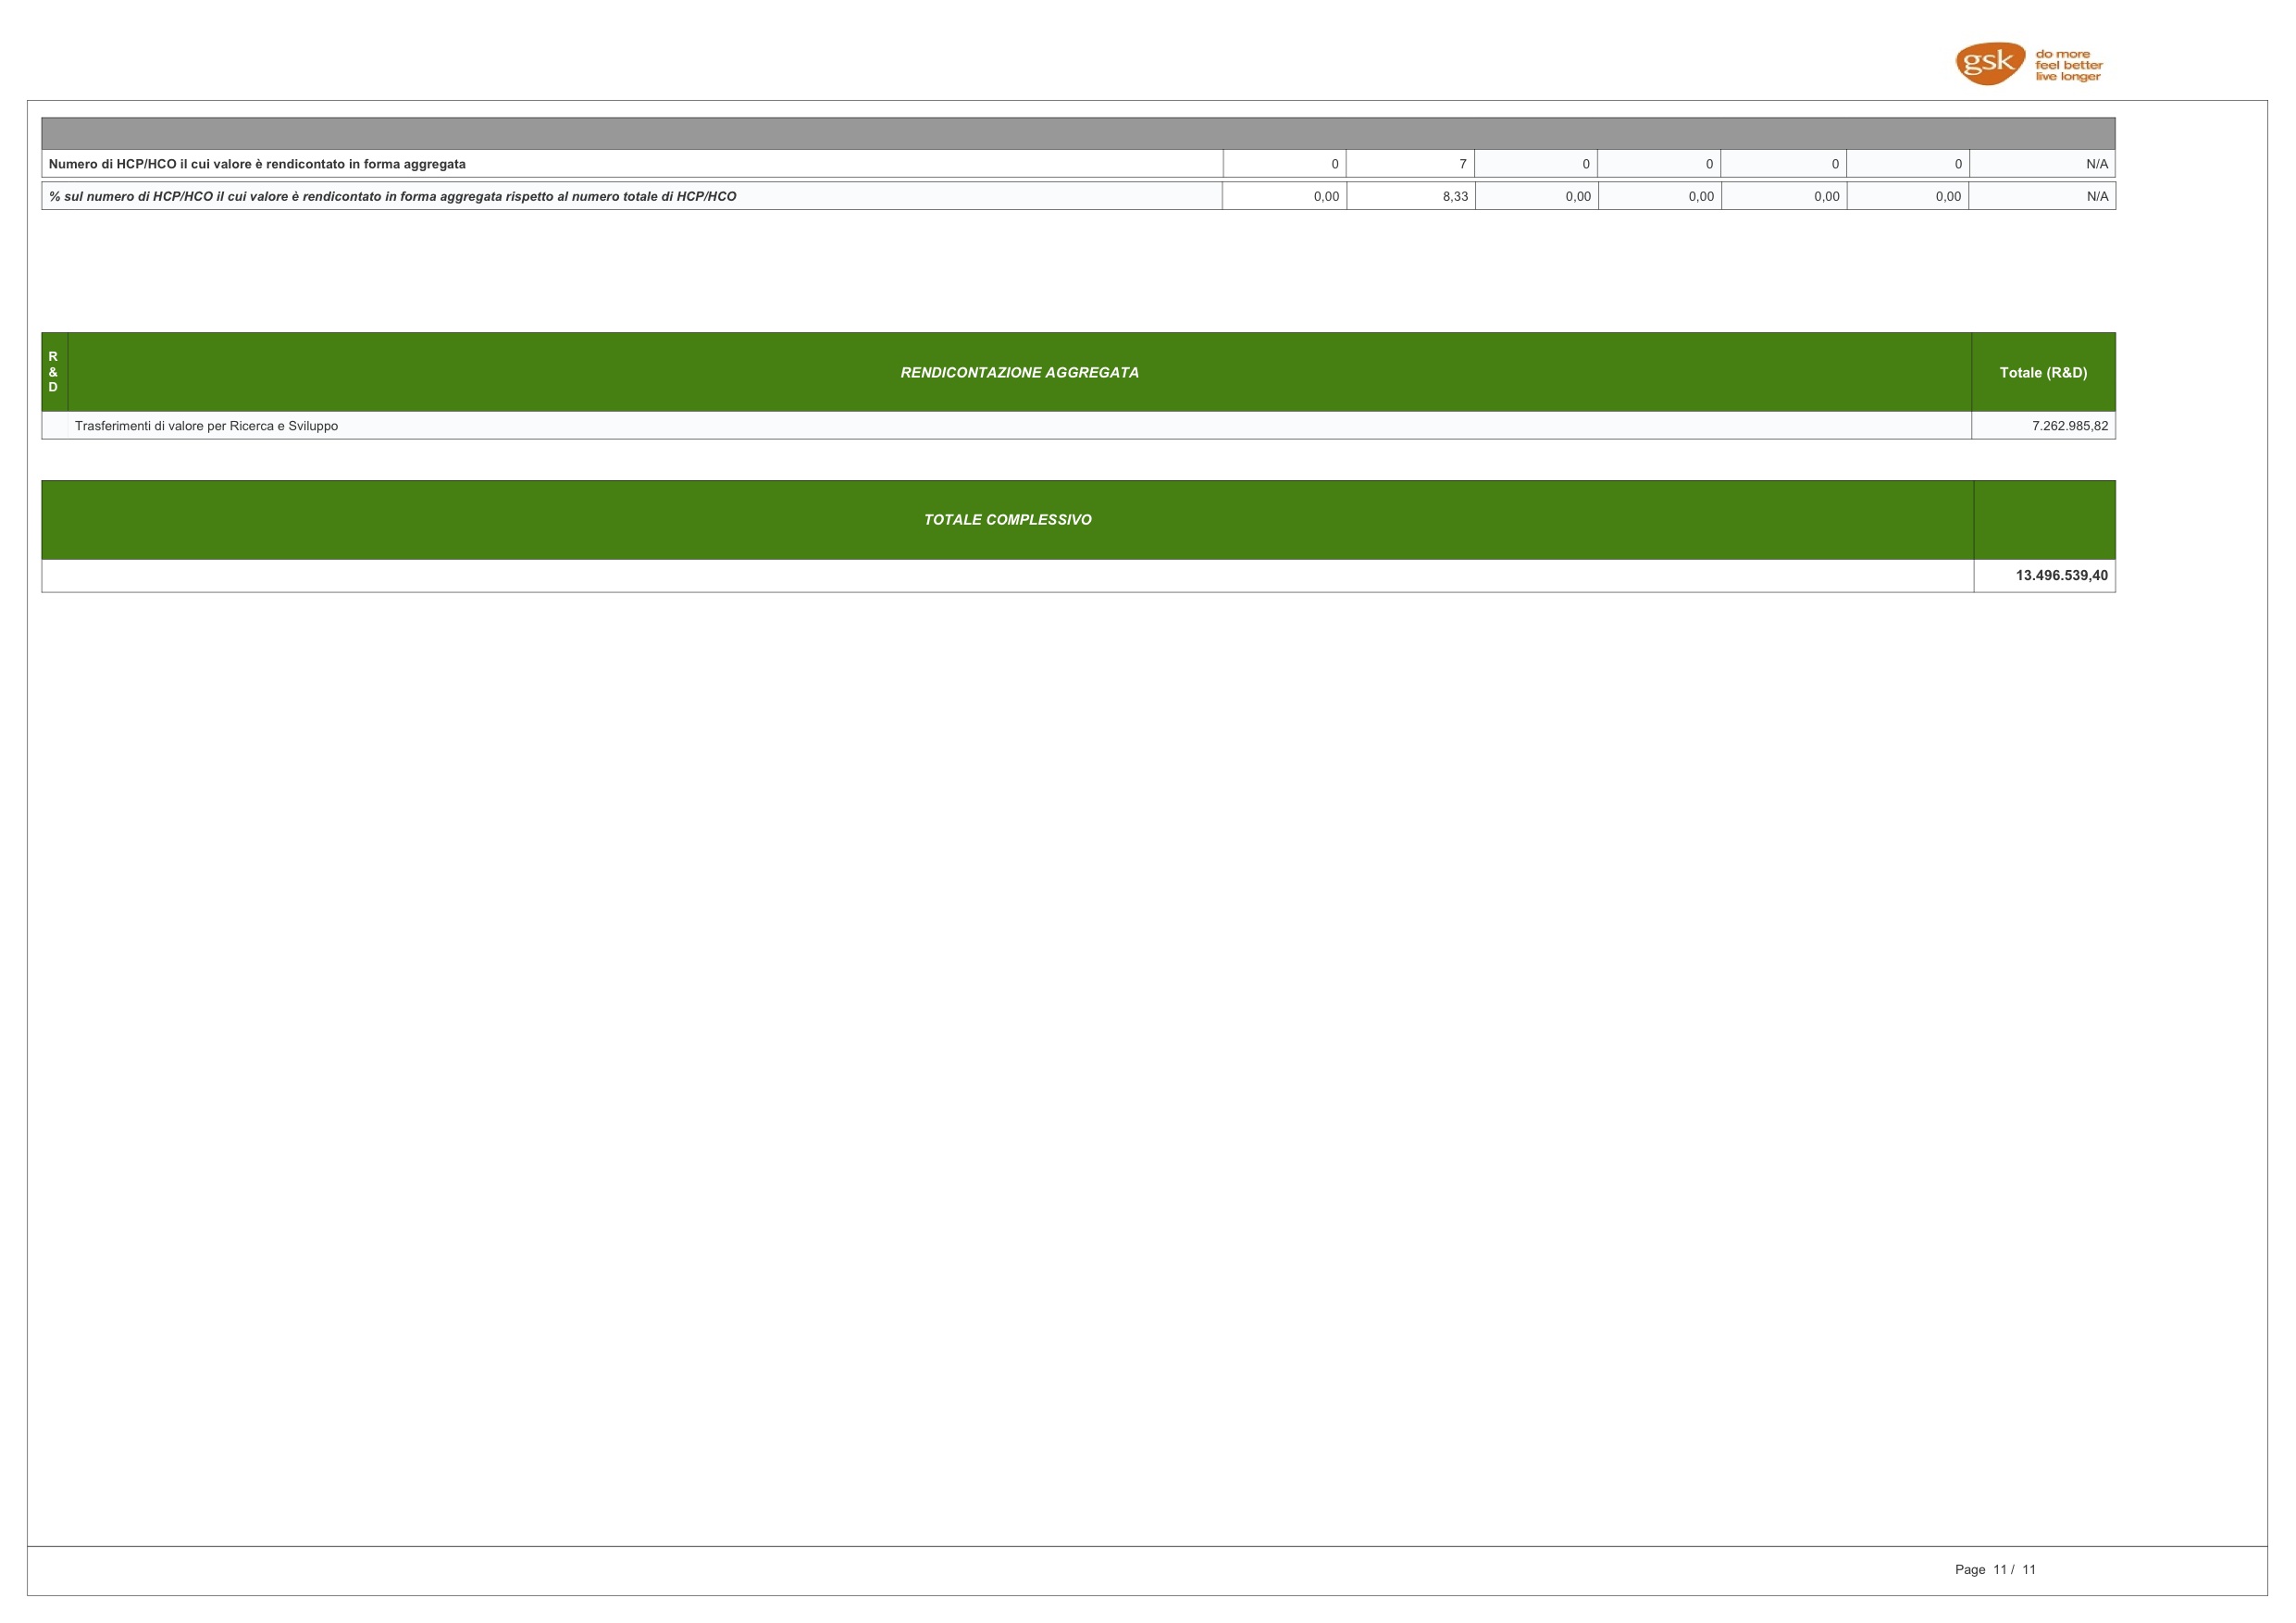Click the empty green cell beside TOTALE COMPLESSIVO
Screen dimensions: 2296x1623
(x=2043, y=520)
